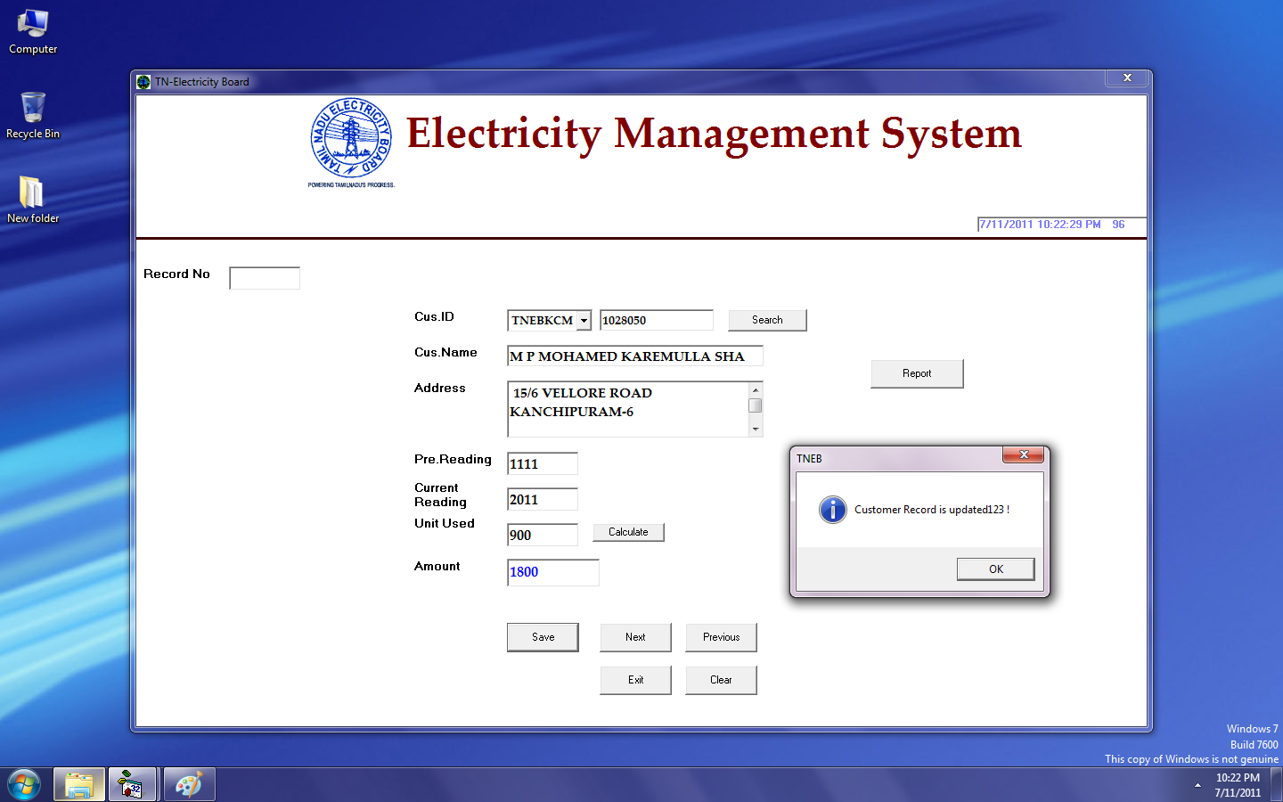Click the Record No input field
This screenshot has width=1283, height=802.
point(265,278)
